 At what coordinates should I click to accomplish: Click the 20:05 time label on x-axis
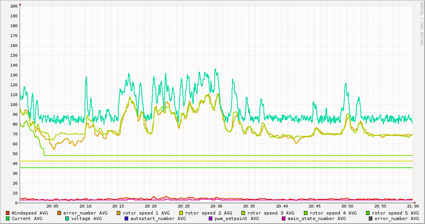pos(53,206)
